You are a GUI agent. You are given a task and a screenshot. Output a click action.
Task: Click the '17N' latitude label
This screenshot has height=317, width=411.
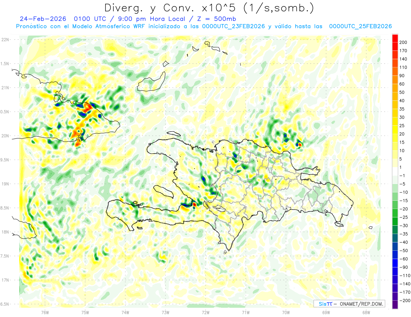(5, 280)
